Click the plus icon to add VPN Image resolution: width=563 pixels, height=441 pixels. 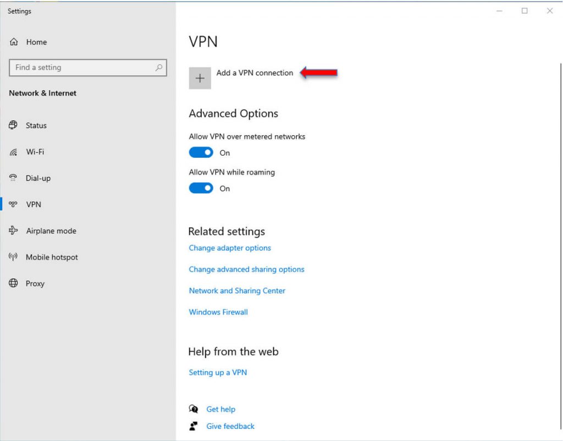(x=200, y=78)
